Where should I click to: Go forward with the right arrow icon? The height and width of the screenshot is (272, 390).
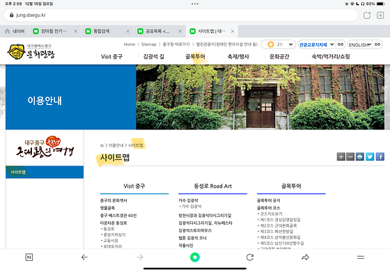(140, 257)
